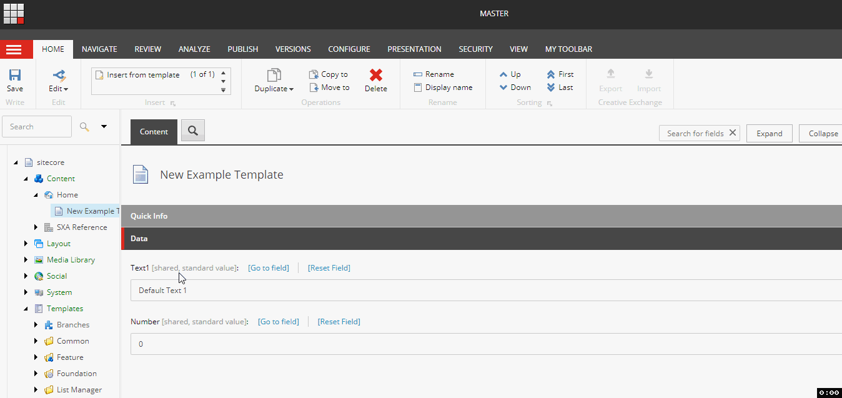
Task: Expand the Feature tree node
Action: [36, 357]
